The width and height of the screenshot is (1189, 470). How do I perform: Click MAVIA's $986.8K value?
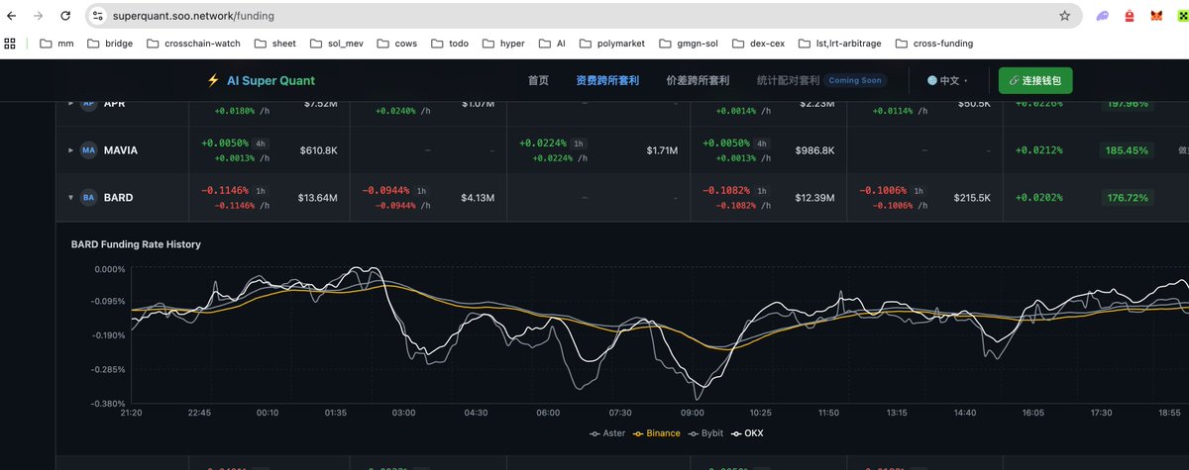(814, 150)
